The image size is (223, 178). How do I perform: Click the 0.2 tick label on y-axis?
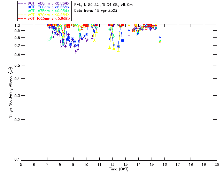pos(16,119)
